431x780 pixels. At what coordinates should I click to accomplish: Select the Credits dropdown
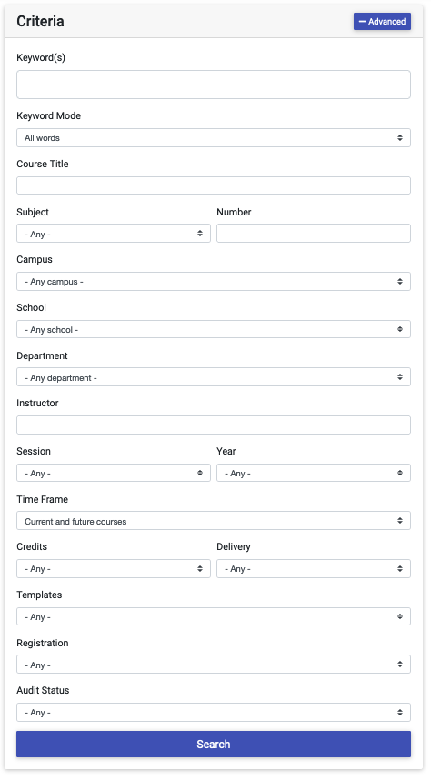coord(114,568)
